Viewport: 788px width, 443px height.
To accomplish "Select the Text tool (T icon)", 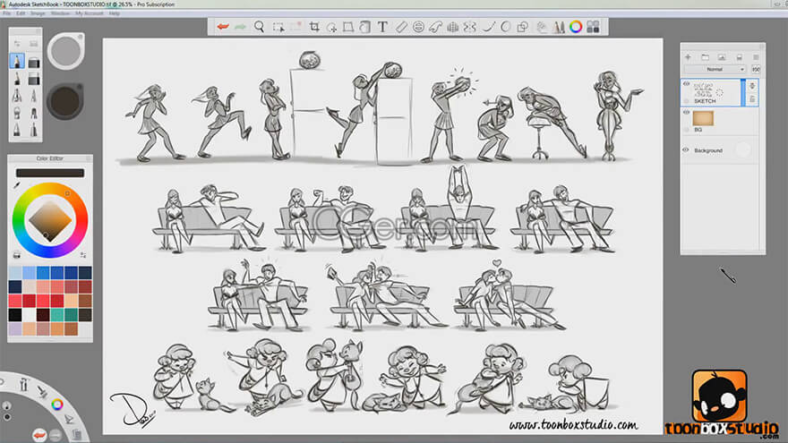I will (x=382, y=27).
